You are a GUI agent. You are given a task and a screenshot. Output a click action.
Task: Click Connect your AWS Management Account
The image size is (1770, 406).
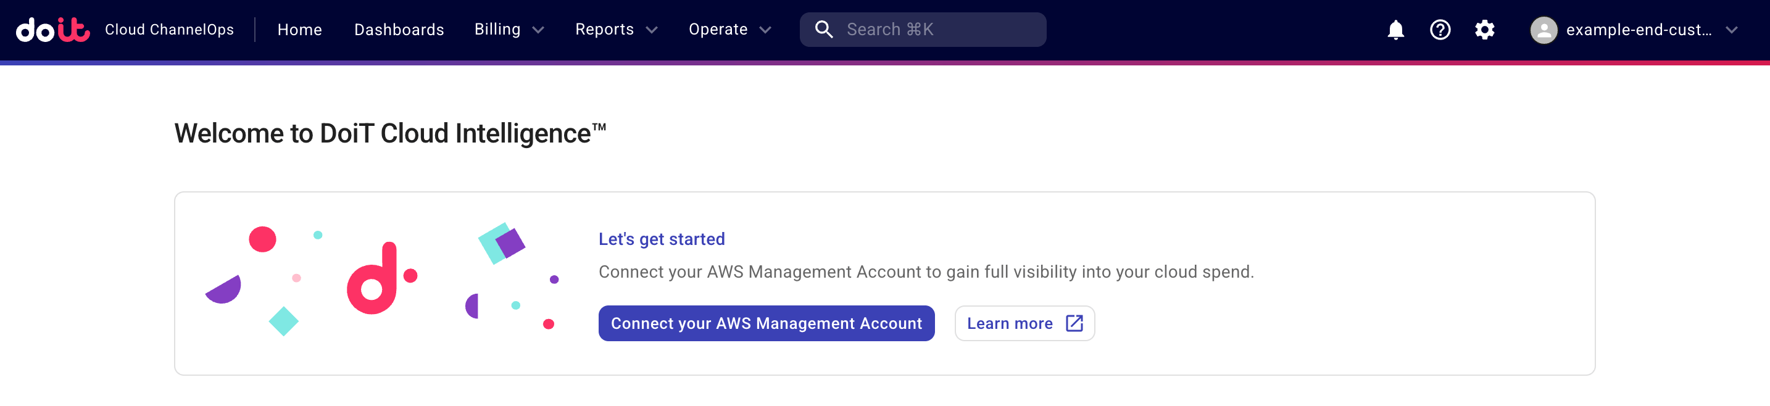[766, 323]
